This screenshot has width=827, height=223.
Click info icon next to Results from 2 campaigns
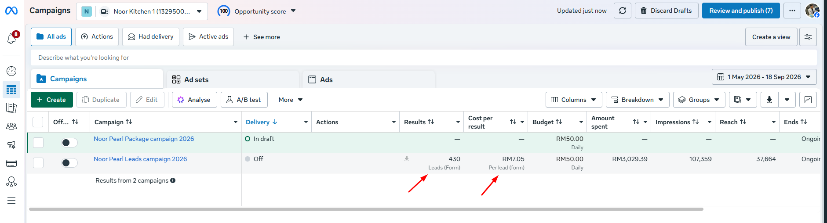173,180
